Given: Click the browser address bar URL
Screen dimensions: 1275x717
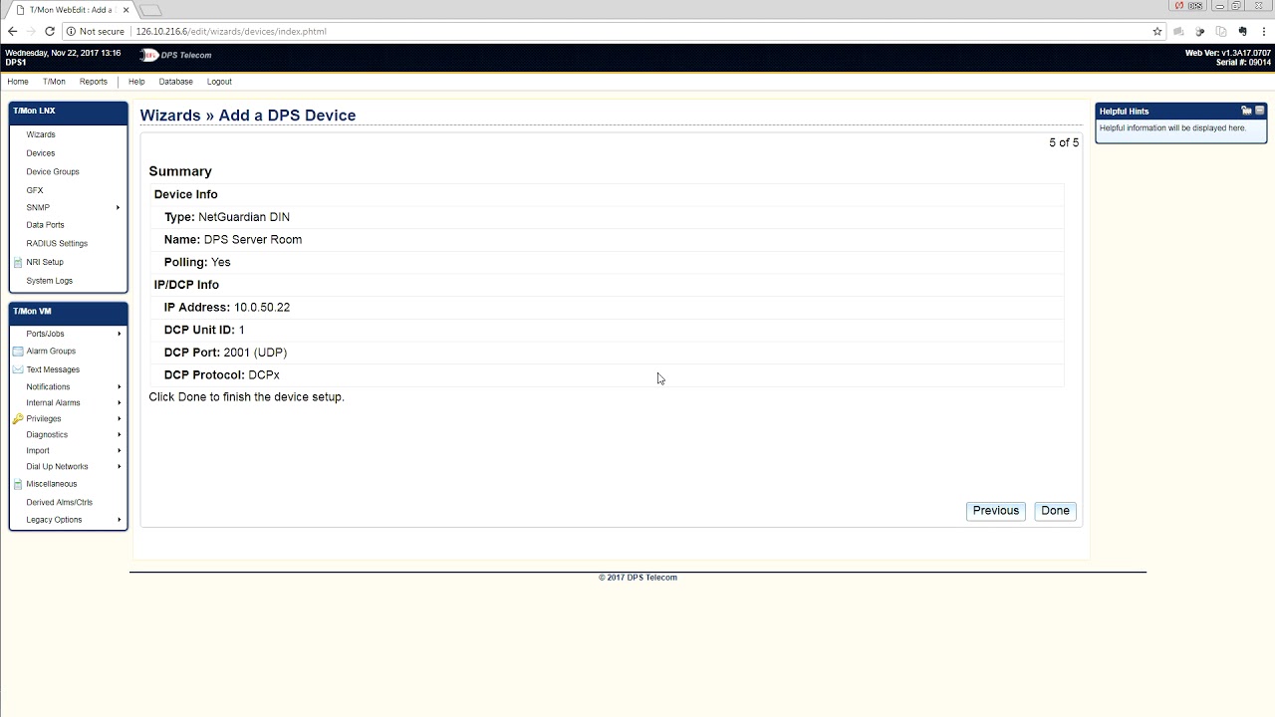Looking at the screenshot, I should [x=231, y=31].
